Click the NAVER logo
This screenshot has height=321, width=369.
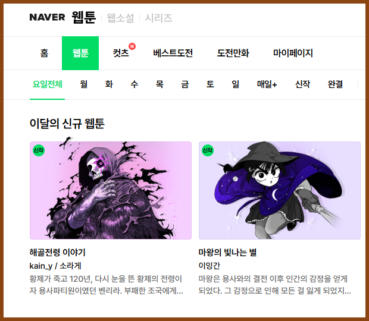pos(47,17)
